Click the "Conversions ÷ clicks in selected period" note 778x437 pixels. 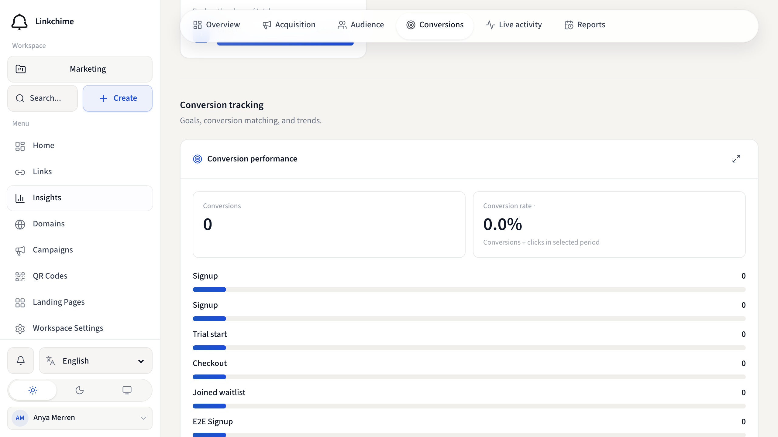[x=541, y=242]
